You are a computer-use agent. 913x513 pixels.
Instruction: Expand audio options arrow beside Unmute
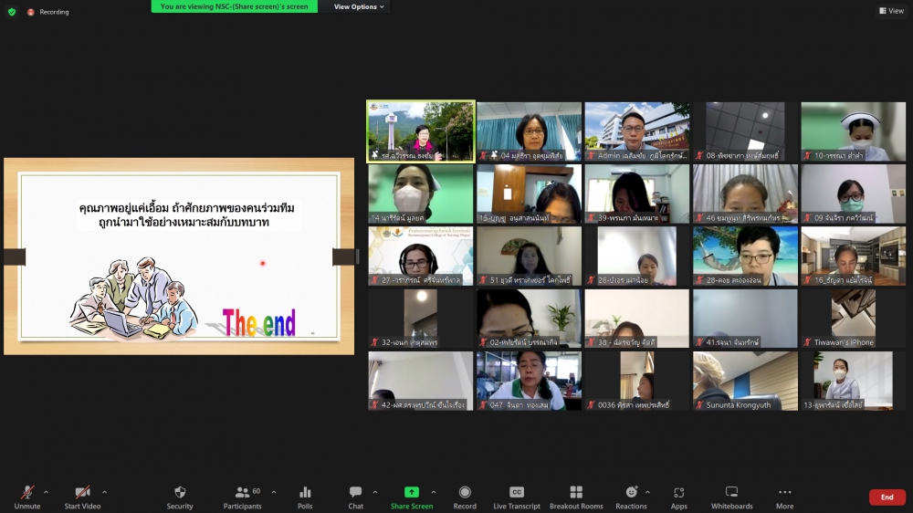[46, 492]
